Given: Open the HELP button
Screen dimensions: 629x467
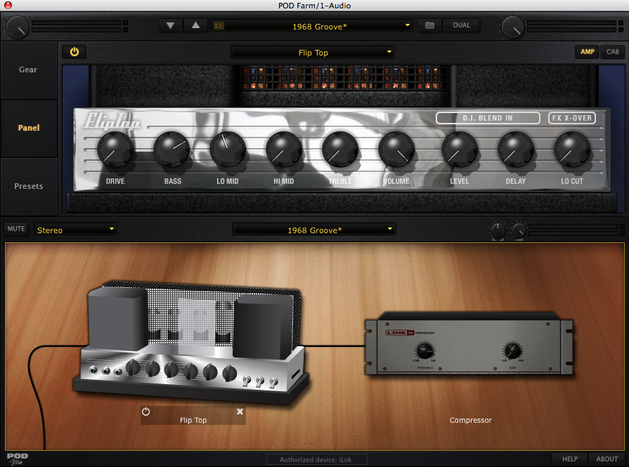Looking at the screenshot, I should pos(570,459).
